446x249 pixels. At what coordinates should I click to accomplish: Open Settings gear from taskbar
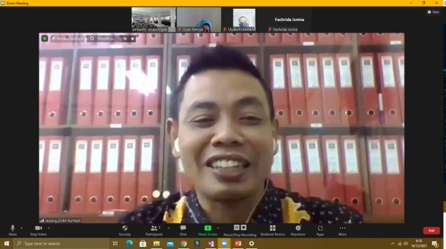(252, 243)
